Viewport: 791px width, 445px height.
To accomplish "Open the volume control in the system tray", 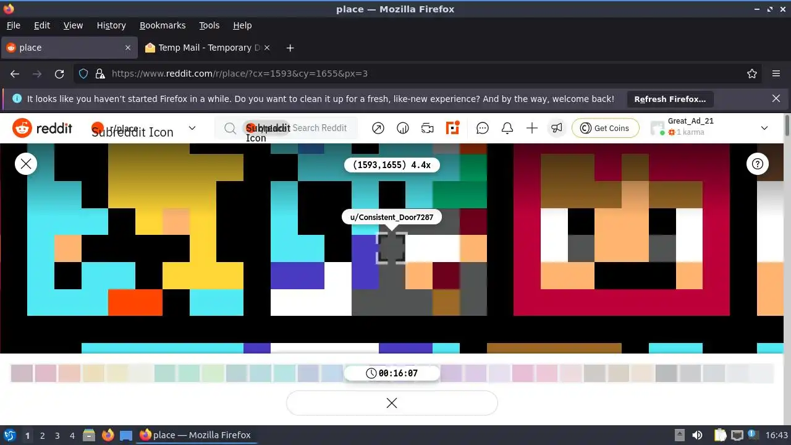I will 698,435.
